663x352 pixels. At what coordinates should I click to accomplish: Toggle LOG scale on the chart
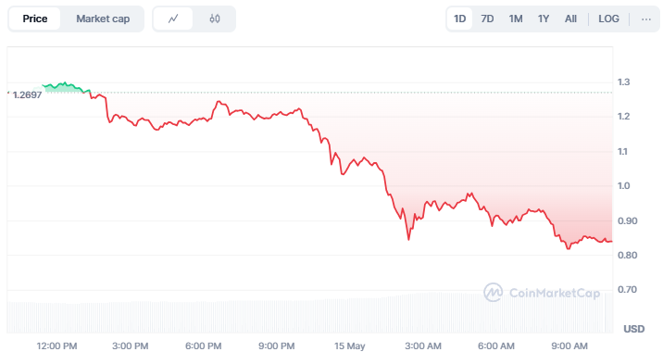(x=608, y=19)
